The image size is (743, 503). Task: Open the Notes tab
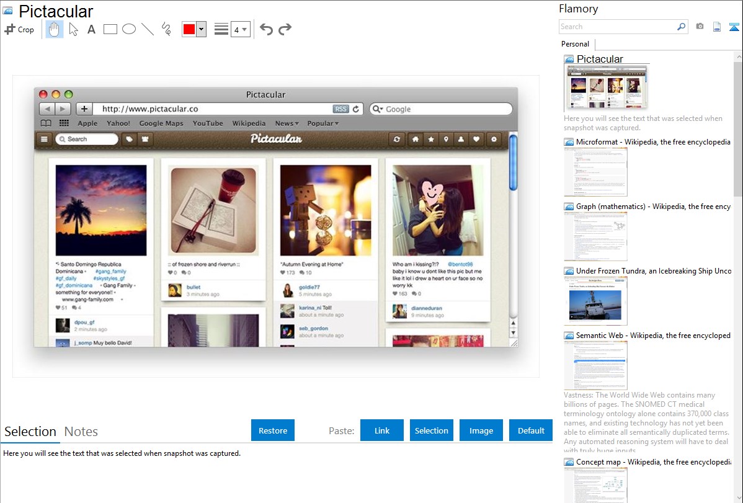point(81,432)
